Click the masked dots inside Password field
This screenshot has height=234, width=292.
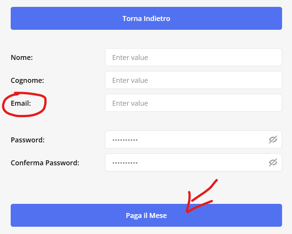[x=125, y=140]
